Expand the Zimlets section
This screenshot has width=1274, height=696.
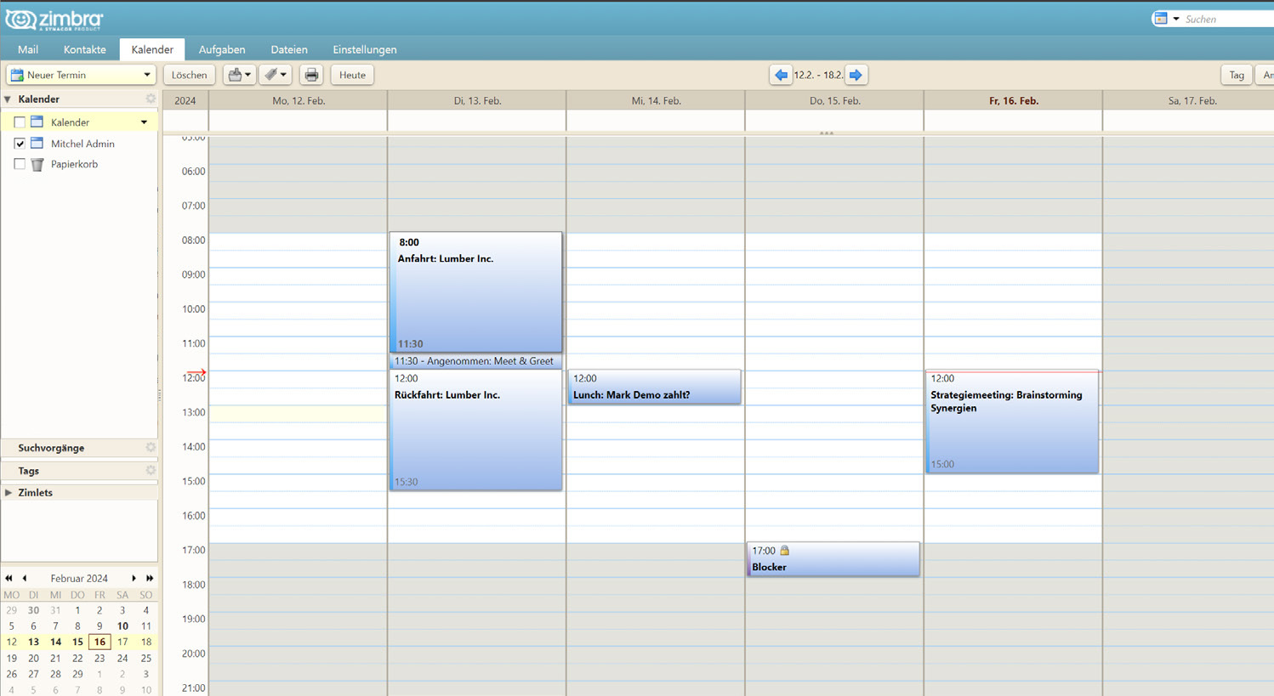click(9, 493)
